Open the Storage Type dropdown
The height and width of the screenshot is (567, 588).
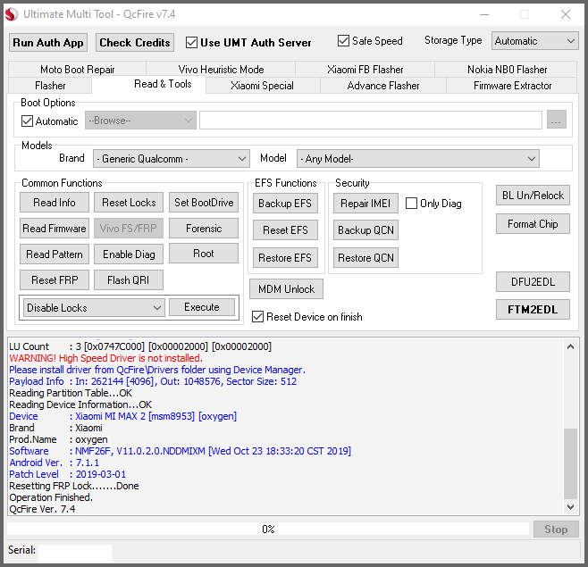pyautogui.click(x=534, y=41)
